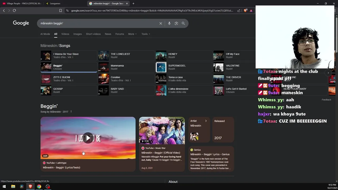Open the Short videos tab

(x=93, y=34)
